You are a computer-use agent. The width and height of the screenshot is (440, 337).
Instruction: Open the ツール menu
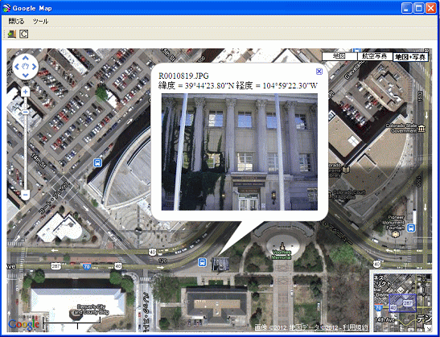(x=40, y=22)
